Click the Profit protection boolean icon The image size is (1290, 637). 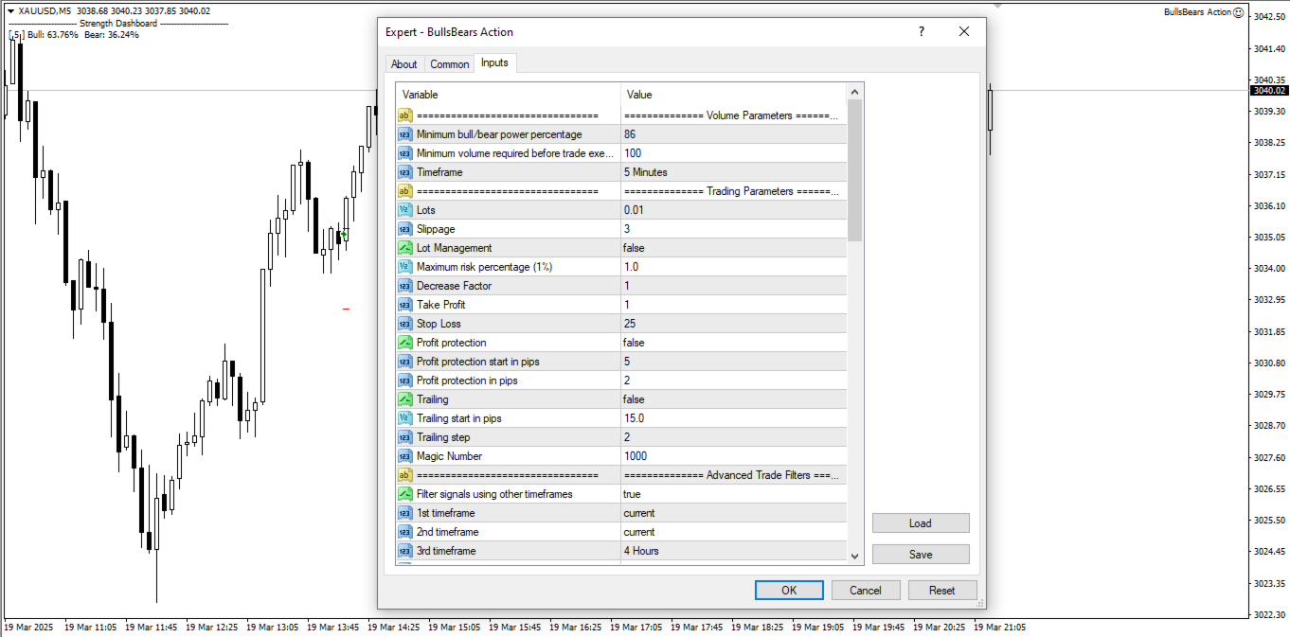click(x=404, y=343)
